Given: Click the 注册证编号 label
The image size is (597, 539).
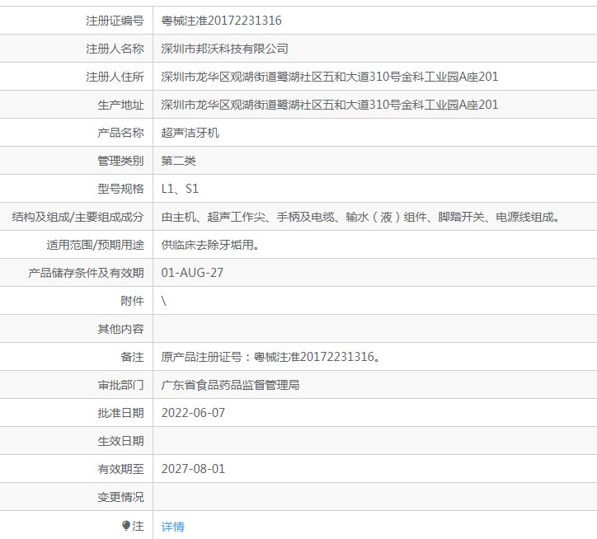Looking at the screenshot, I should (115, 21).
